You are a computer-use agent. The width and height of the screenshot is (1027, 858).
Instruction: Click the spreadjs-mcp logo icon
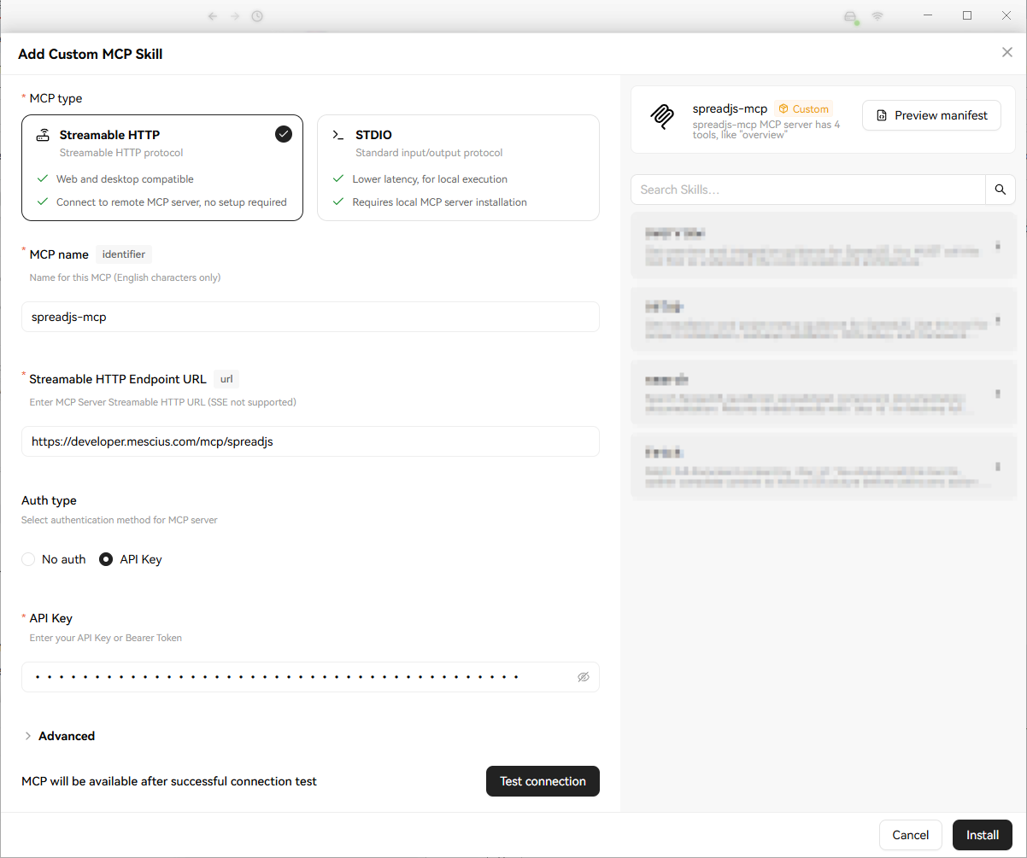pos(661,116)
